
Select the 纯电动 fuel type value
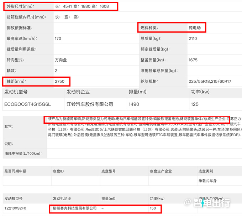click(195, 28)
